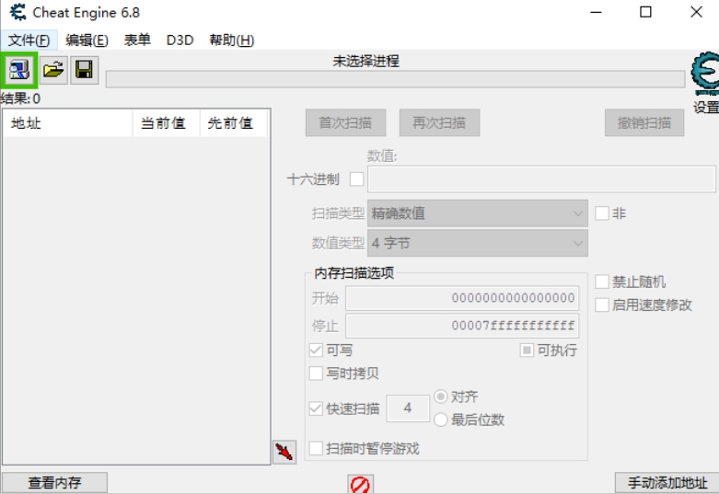This screenshot has height=494, width=719.
Task: Open the D3D menu
Action: [x=180, y=40]
